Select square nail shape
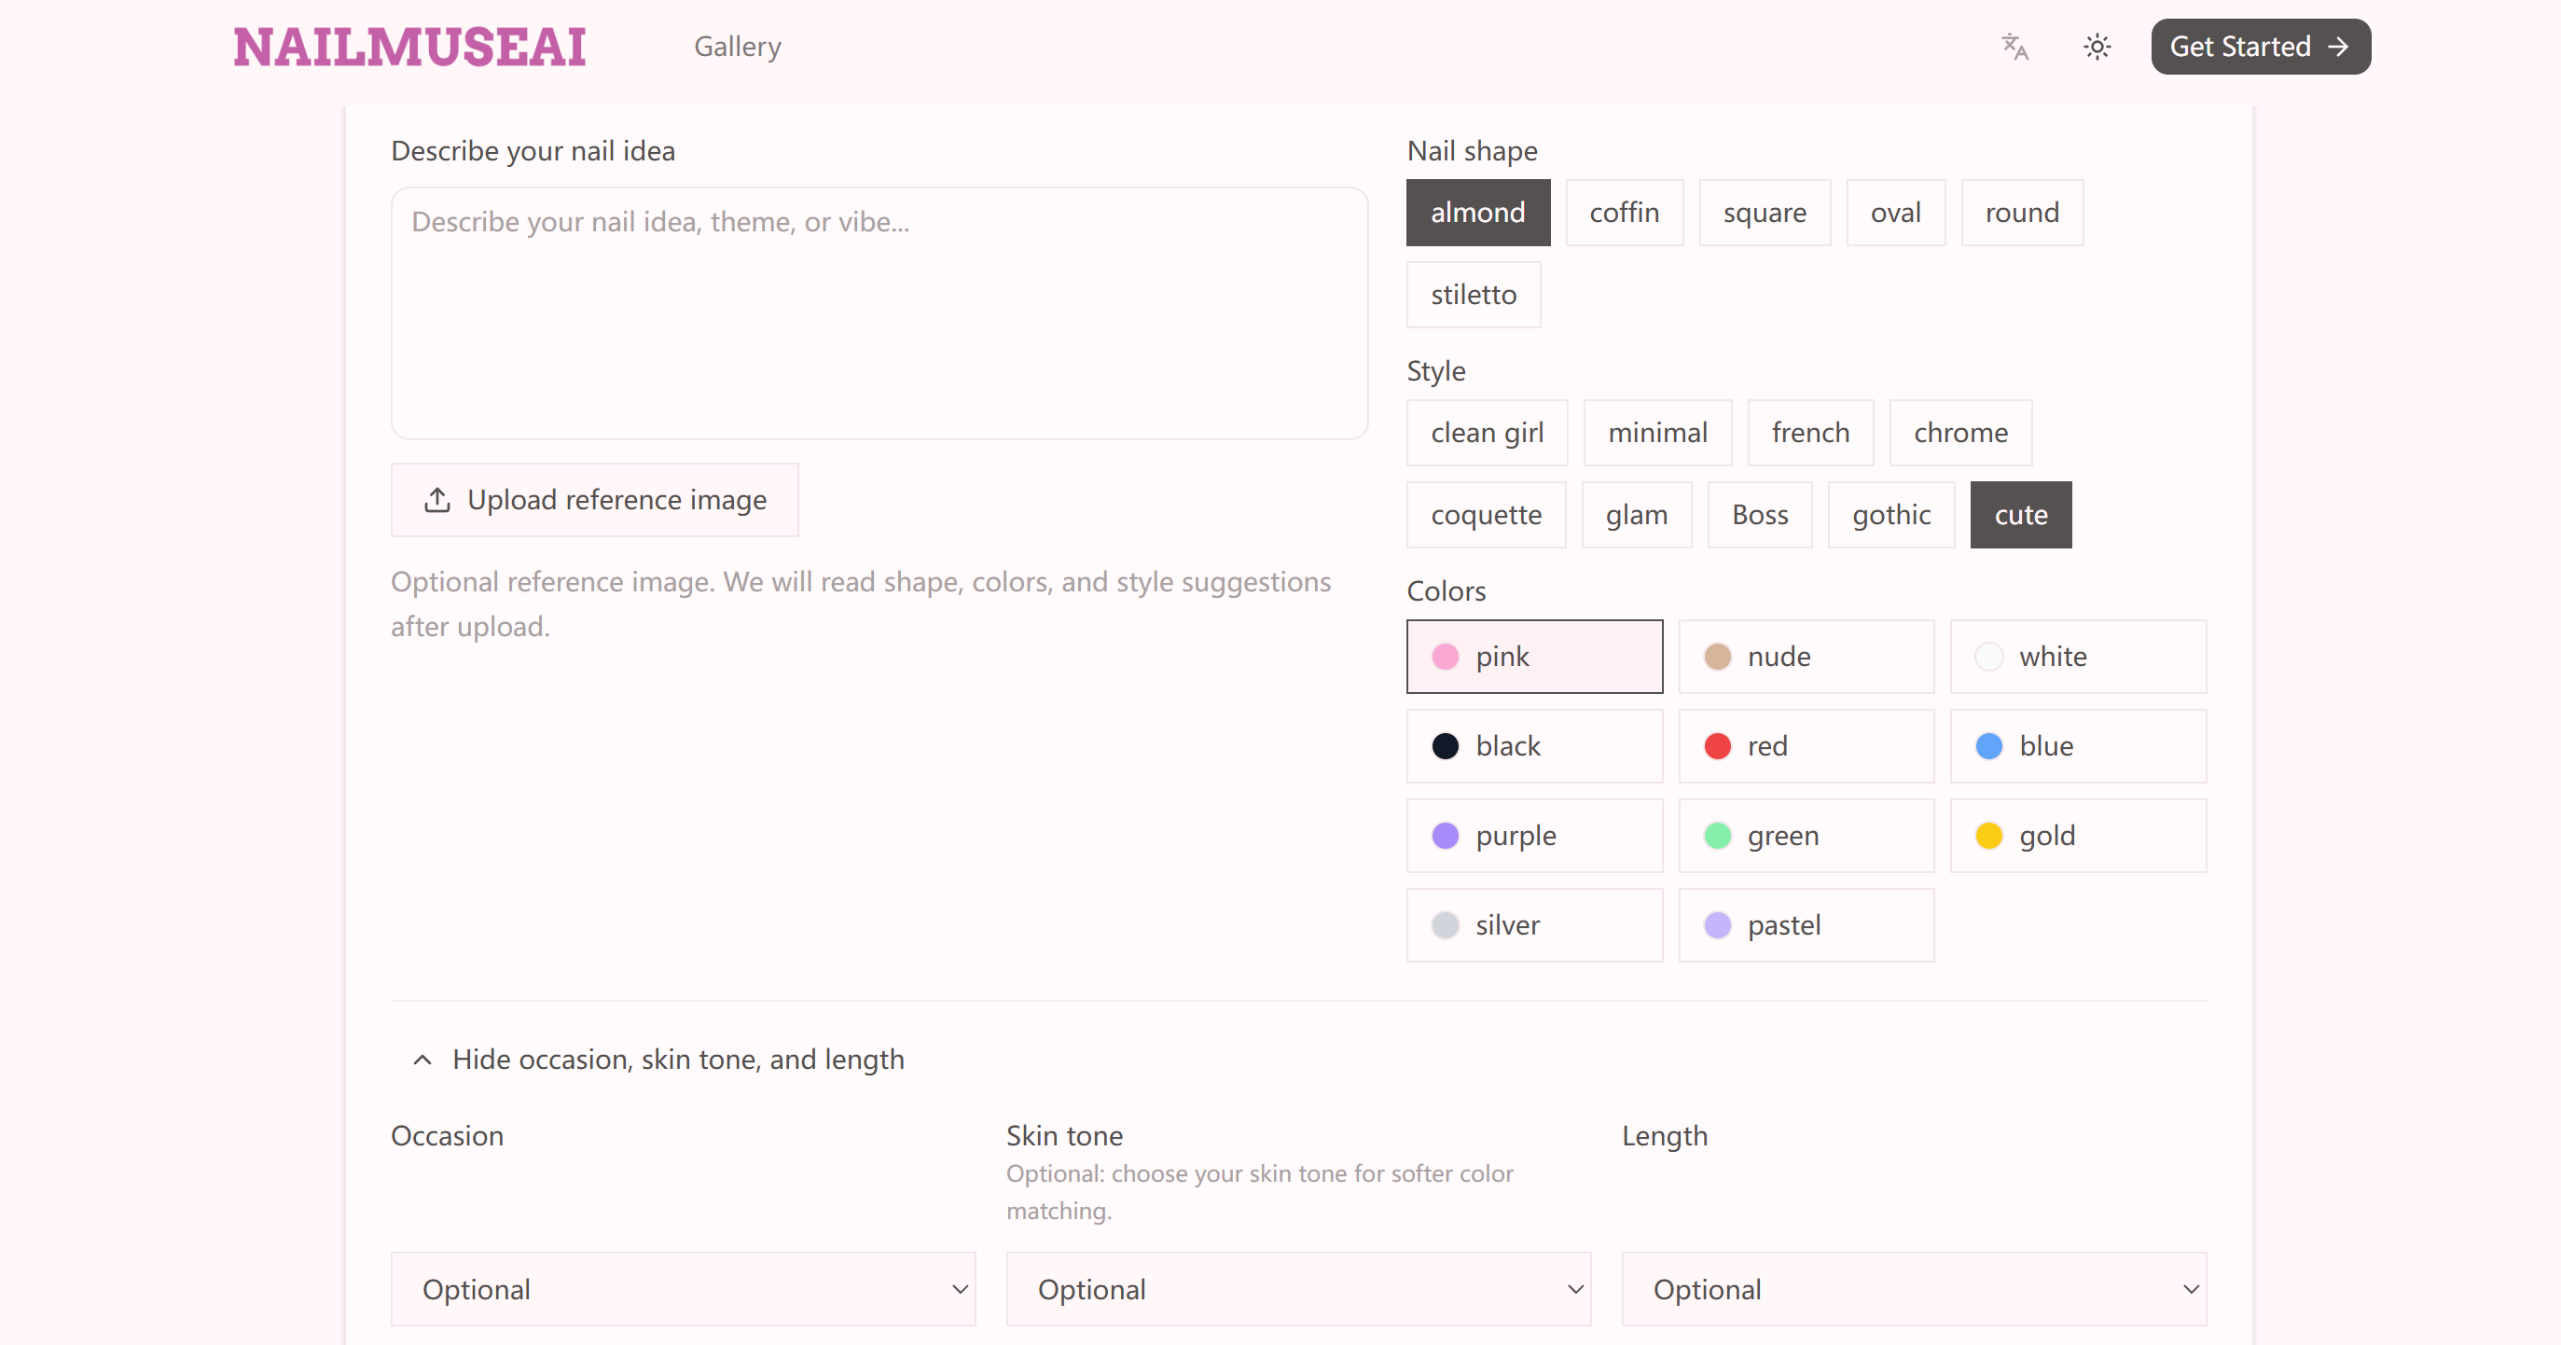The image size is (2561, 1345). coord(1764,213)
